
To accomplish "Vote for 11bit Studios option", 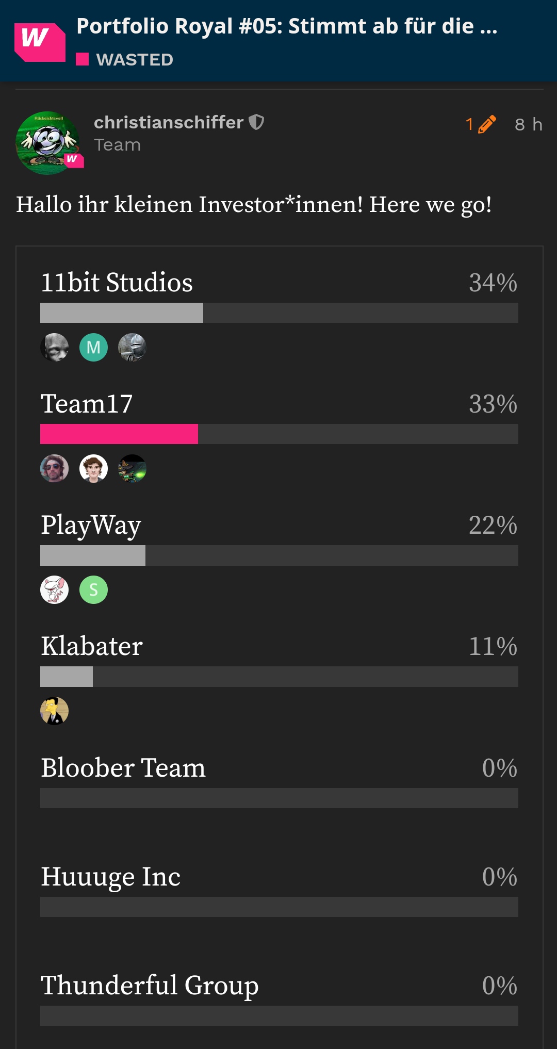I will tap(117, 283).
